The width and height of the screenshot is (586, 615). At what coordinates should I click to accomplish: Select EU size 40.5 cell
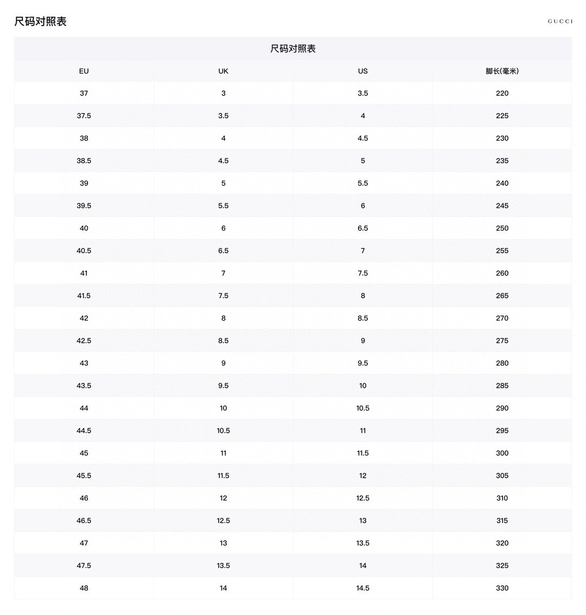(x=84, y=251)
